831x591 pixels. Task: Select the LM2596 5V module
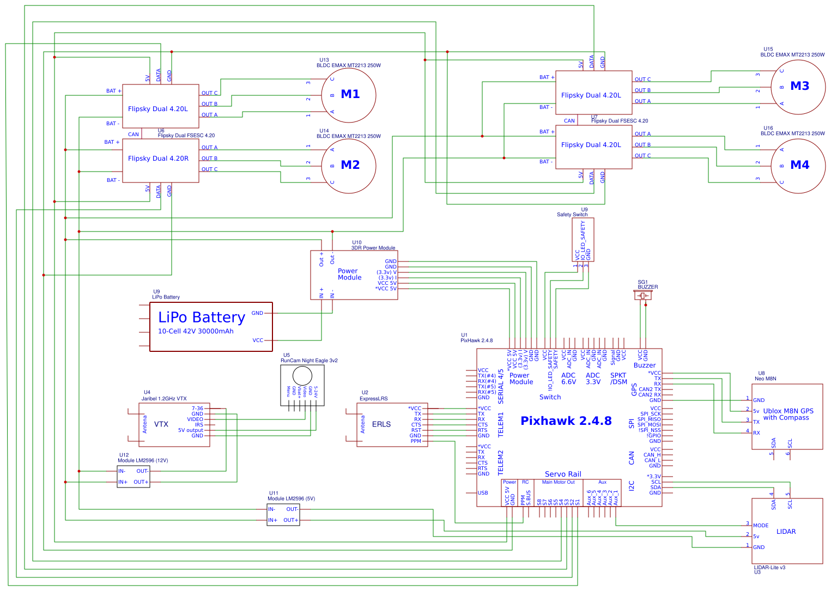click(x=283, y=515)
